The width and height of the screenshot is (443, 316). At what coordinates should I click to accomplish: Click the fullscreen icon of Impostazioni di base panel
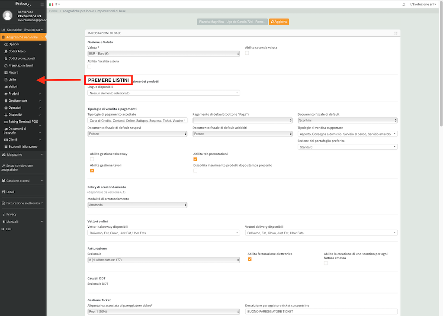396,33
